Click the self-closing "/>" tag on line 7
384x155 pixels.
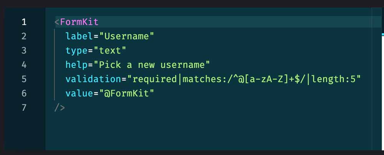coord(60,108)
